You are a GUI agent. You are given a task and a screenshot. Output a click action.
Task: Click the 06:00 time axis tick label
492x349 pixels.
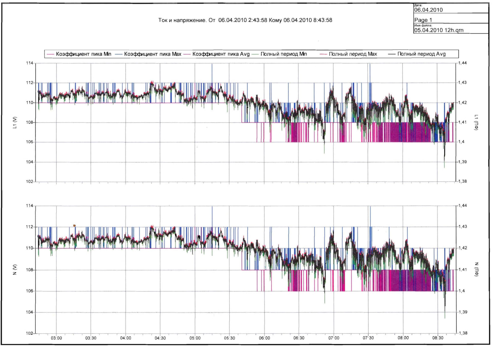click(264, 338)
